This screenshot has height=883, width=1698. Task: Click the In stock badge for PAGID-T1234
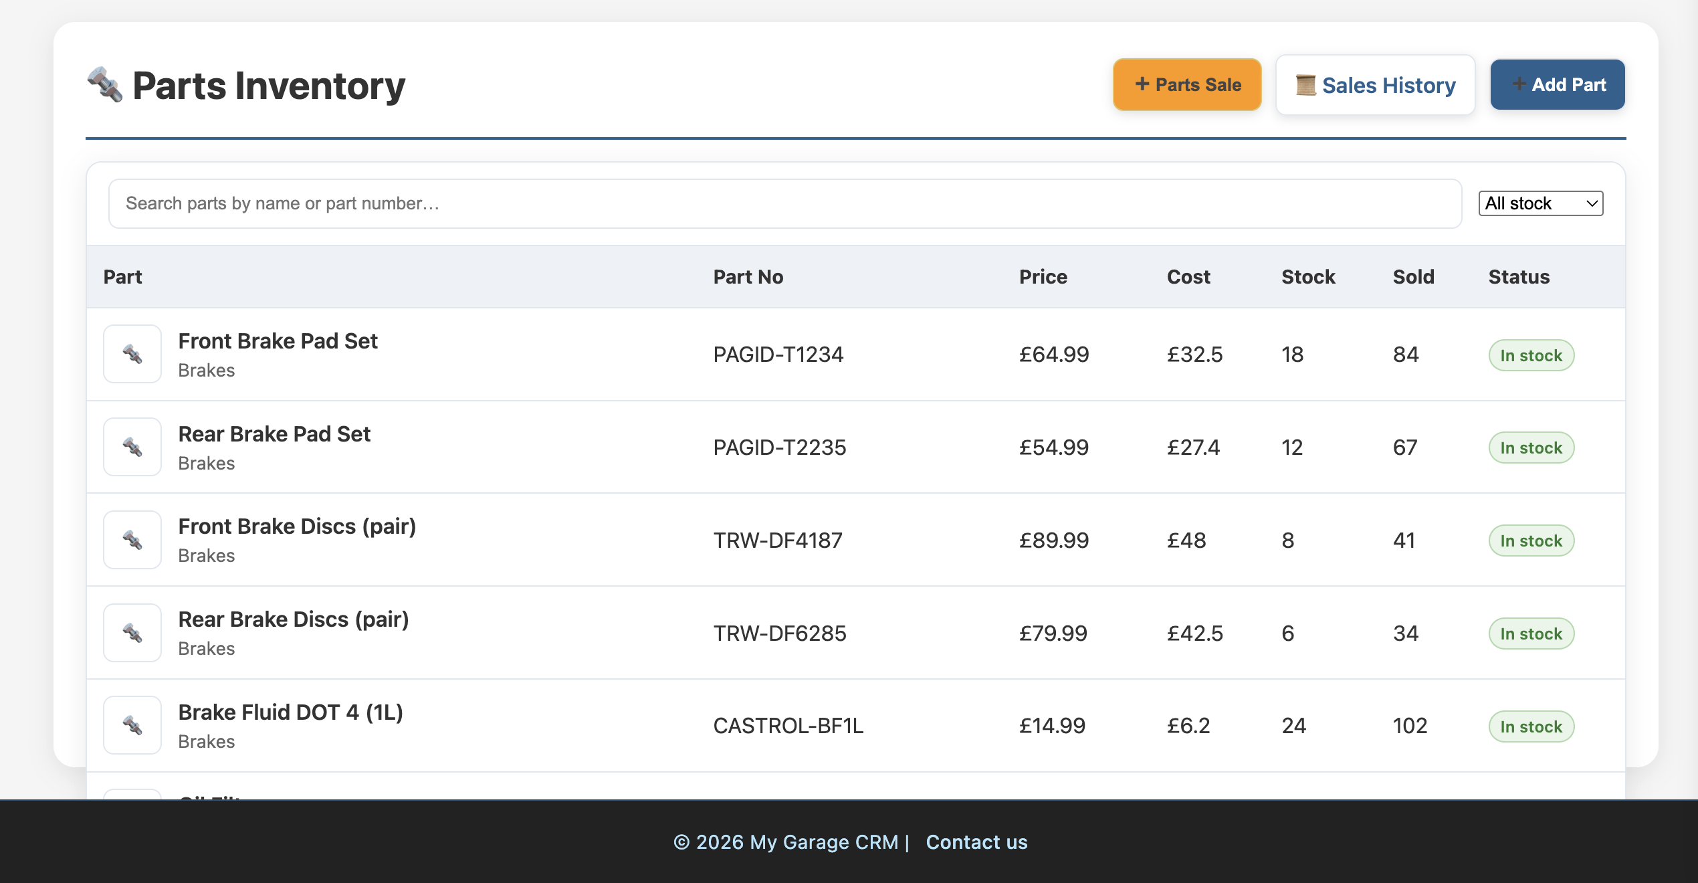click(1531, 355)
